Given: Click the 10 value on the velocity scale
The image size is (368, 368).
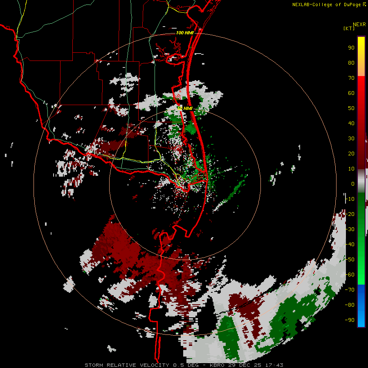Looking at the screenshot, I should click(351, 169).
